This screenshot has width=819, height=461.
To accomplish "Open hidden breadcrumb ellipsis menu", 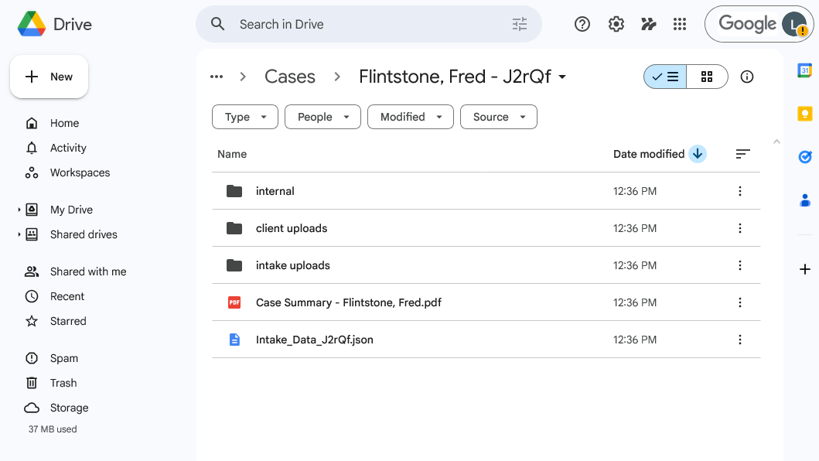I will (x=217, y=77).
